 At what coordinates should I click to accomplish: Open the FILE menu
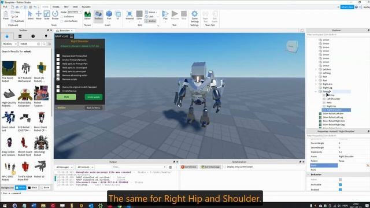pos(5,7)
